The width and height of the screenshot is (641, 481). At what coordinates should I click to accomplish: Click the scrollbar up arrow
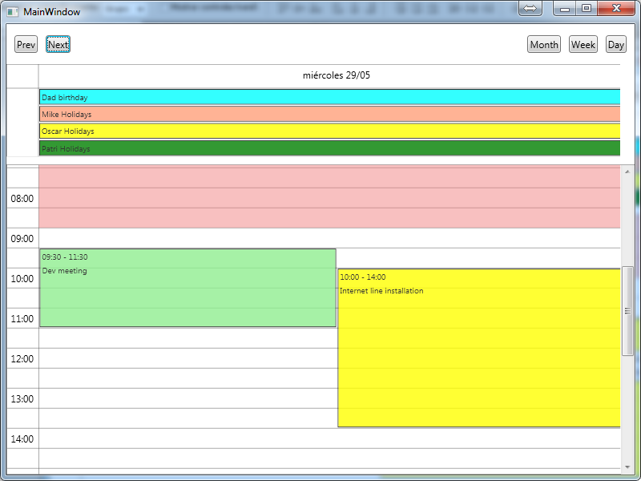pos(627,172)
